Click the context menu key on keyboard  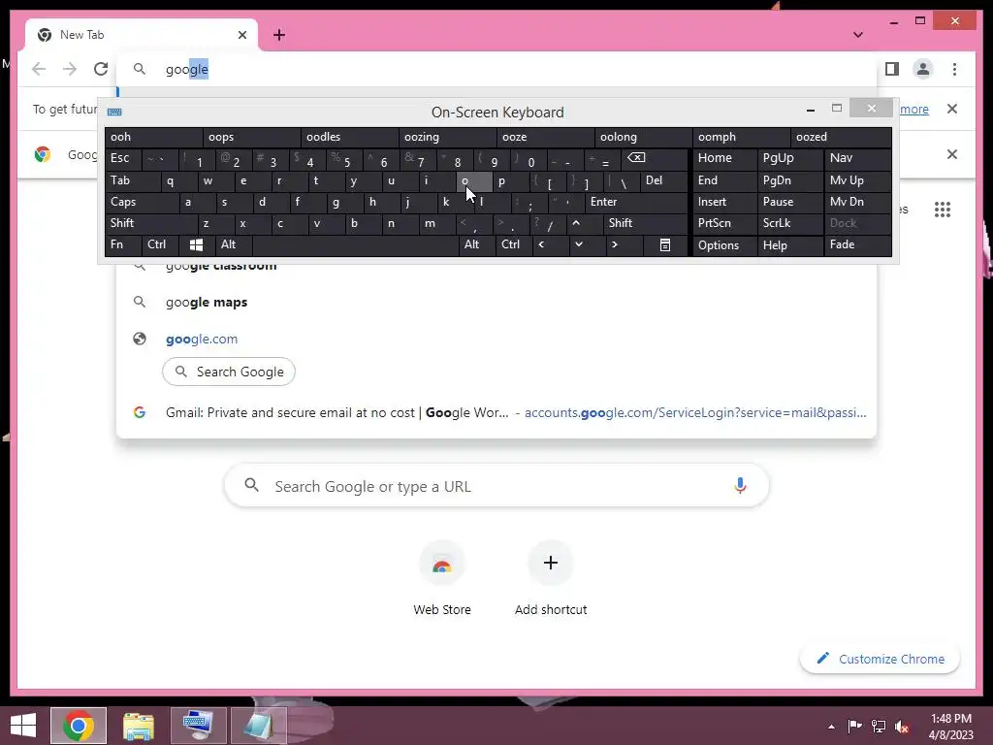click(665, 244)
